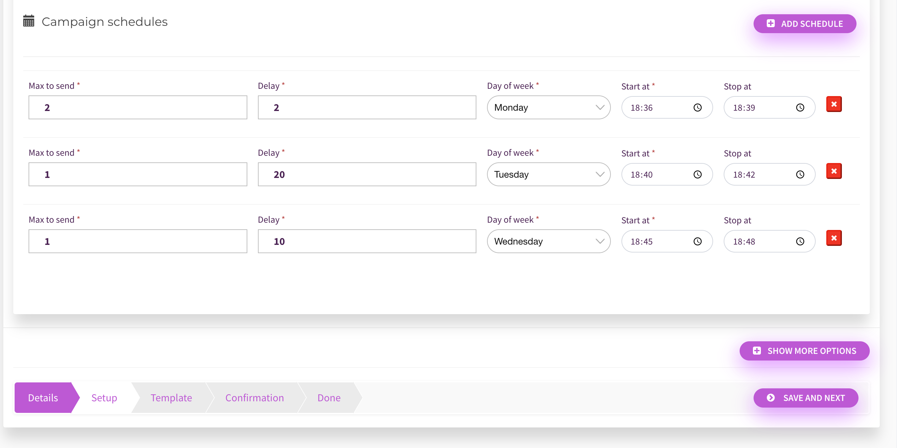Delete the Wednesday schedule row
897x448 pixels.
coord(834,238)
